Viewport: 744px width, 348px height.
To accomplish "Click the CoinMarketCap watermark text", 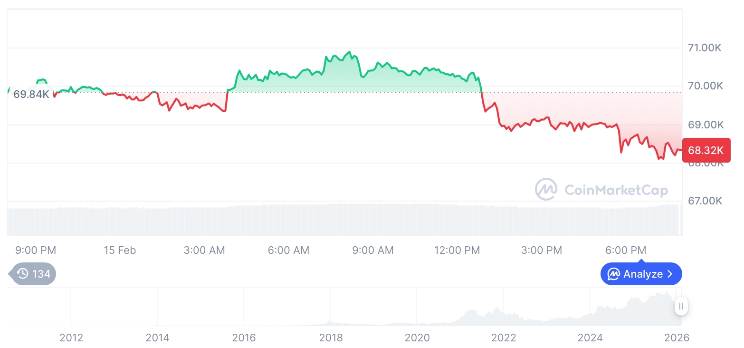I will coord(616,190).
